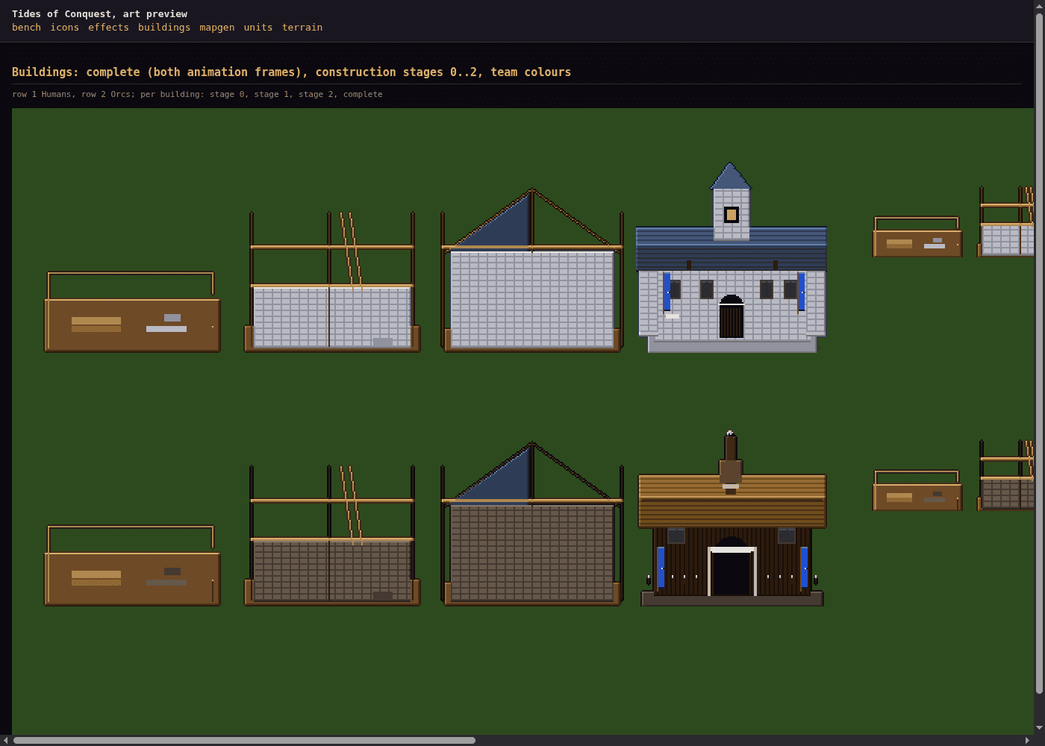Image resolution: width=1045 pixels, height=746 pixels.
Task: Click the small Human stage 1 sprite at right edge
Action: (1005, 222)
